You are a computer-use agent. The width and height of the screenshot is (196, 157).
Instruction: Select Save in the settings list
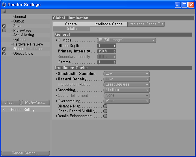pyautogui.click(x=17, y=26)
